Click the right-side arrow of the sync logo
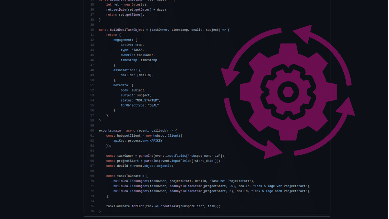Viewport: 389px width, 219px height. tap(345, 107)
